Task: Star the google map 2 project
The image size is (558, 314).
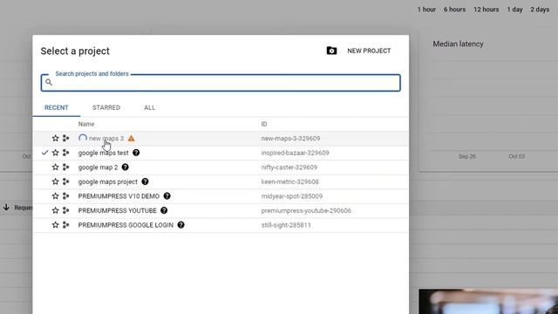Action: (x=55, y=167)
